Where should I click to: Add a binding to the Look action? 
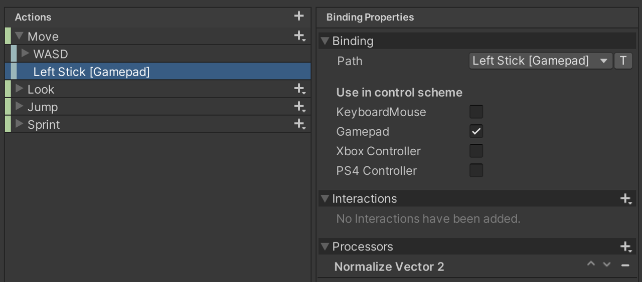[x=299, y=89]
